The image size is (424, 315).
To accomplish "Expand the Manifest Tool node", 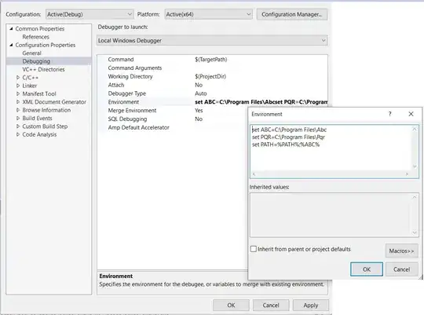I will [x=18, y=93].
